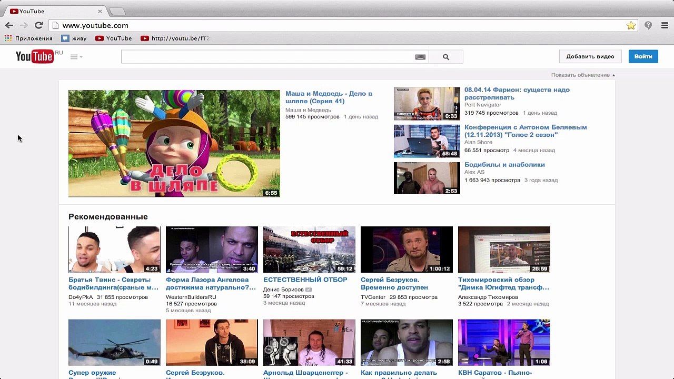Open the YouTube bookmark in the bookmarks bar
Viewport: 674px width, 379px height.
(x=114, y=38)
